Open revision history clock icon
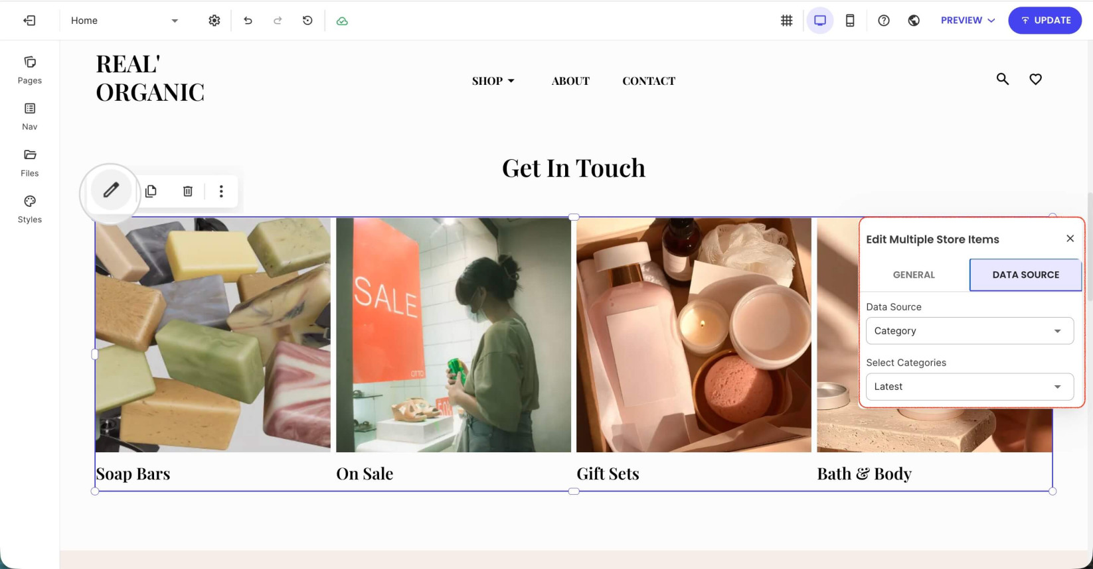The height and width of the screenshot is (569, 1093). tap(307, 21)
